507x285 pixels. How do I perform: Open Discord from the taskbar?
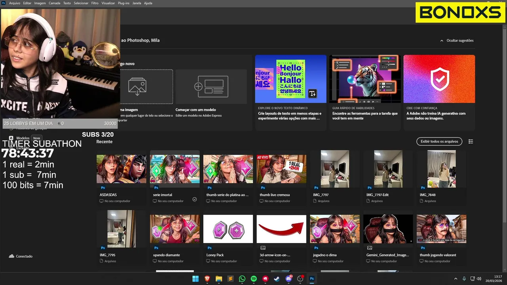click(289, 279)
